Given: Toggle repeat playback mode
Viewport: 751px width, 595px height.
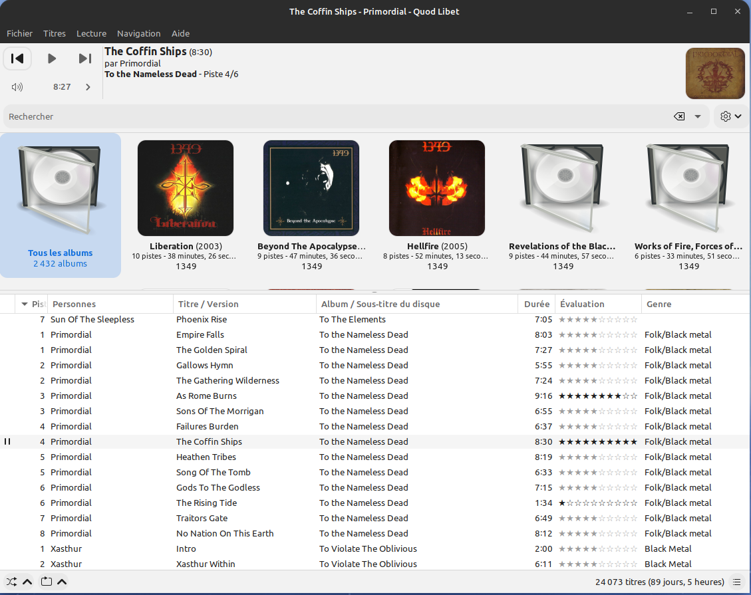Looking at the screenshot, I should point(46,582).
